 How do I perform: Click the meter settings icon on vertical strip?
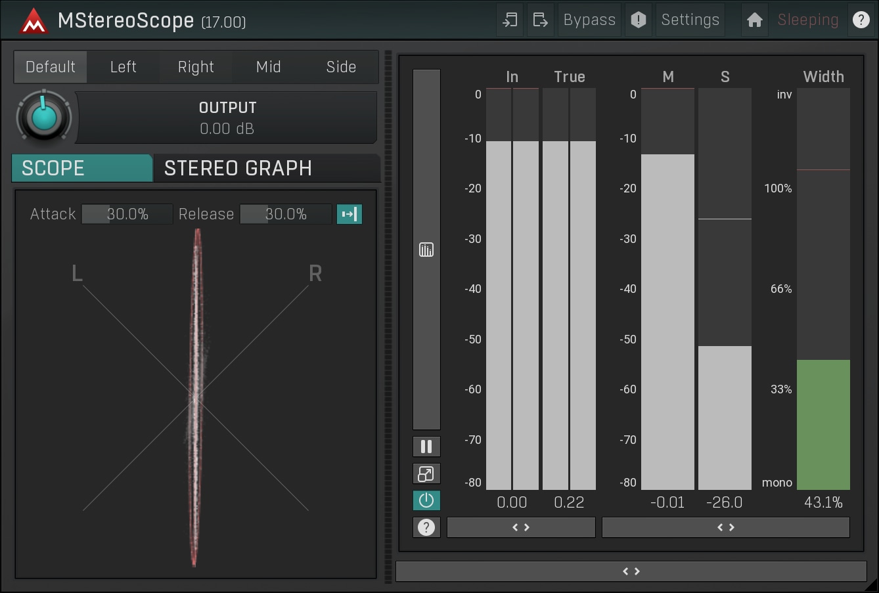click(426, 250)
